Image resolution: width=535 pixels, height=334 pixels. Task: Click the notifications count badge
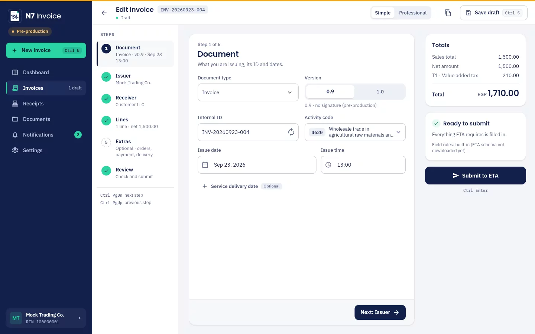(x=78, y=135)
